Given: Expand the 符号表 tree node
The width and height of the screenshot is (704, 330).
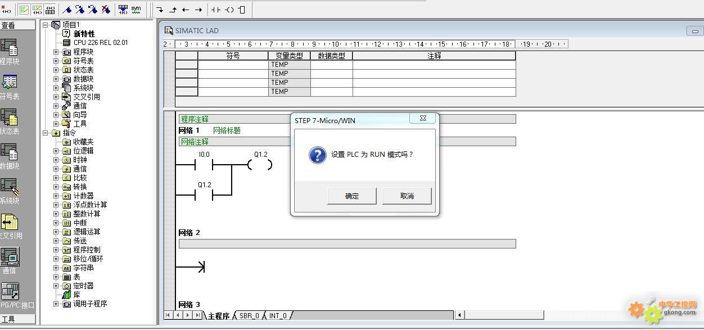Looking at the screenshot, I should [56, 61].
